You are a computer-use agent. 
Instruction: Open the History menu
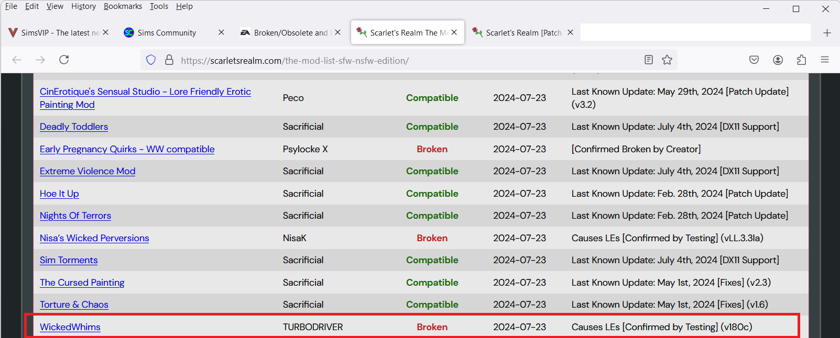click(84, 6)
